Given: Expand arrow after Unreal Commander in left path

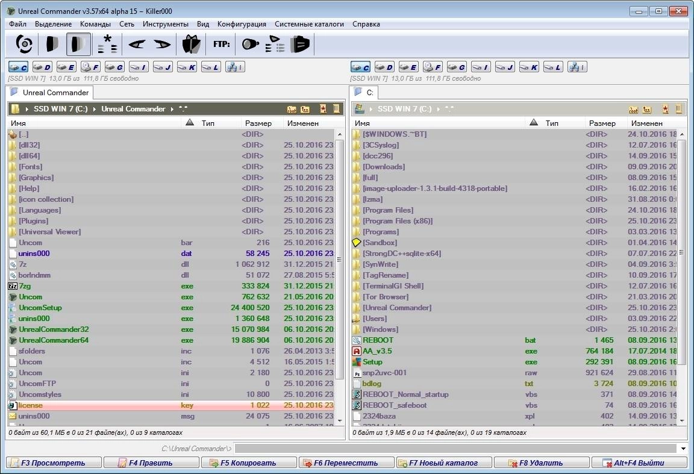Looking at the screenshot, I should 172,109.
